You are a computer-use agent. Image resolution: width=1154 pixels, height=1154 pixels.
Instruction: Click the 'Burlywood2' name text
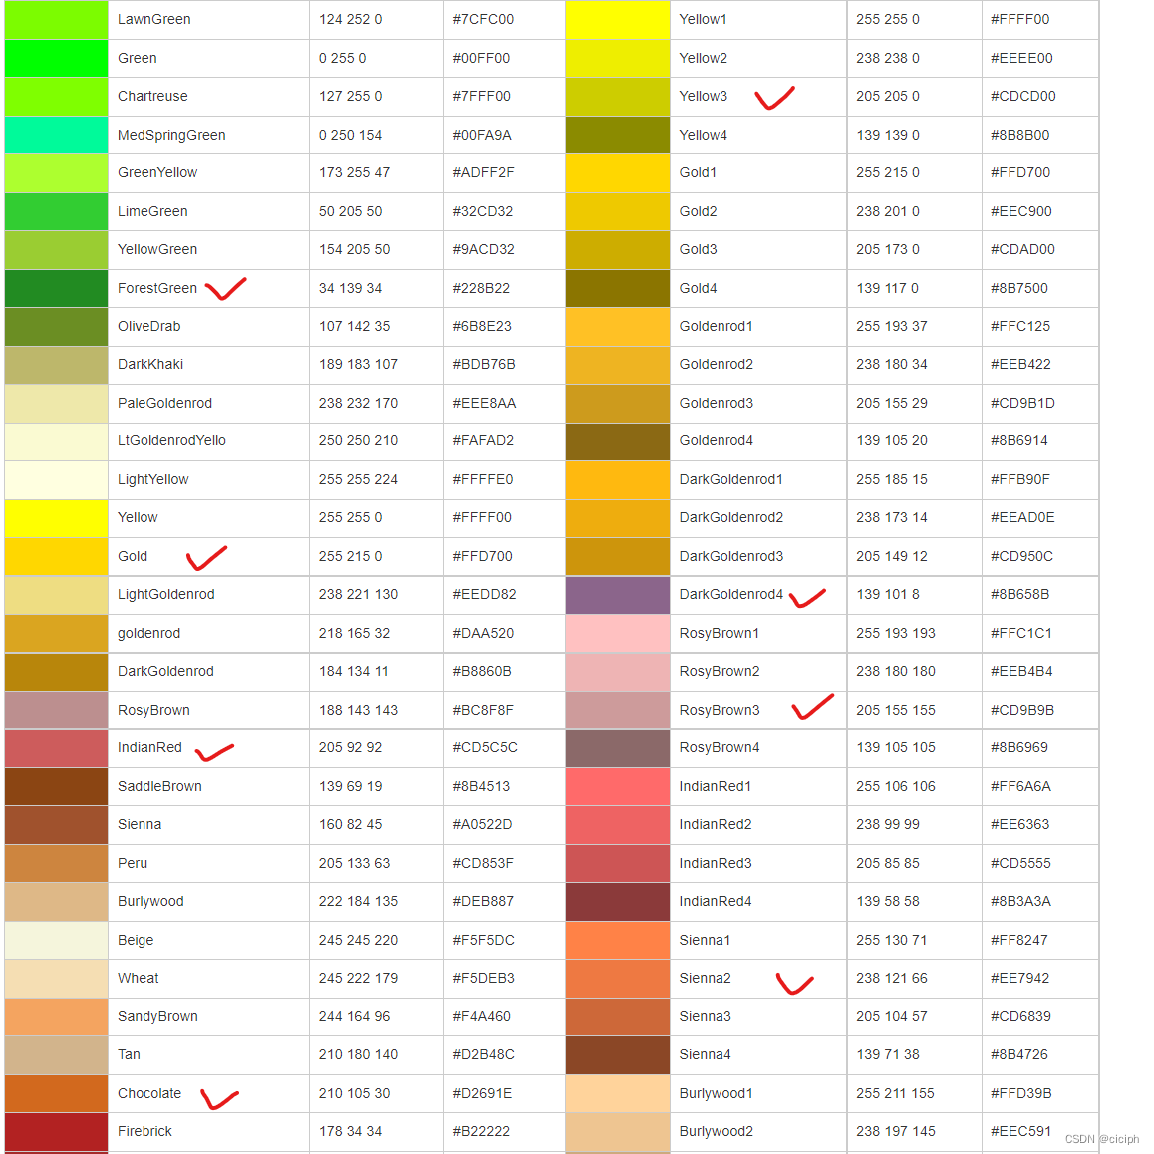click(717, 1131)
